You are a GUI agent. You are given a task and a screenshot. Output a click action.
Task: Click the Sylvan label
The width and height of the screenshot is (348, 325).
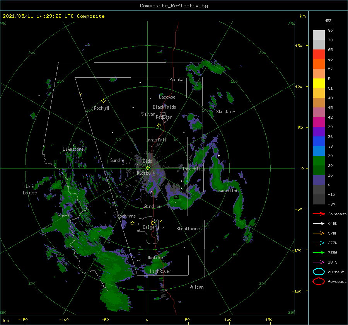coord(148,114)
